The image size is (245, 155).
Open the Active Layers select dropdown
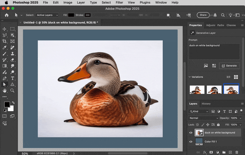[47, 15]
